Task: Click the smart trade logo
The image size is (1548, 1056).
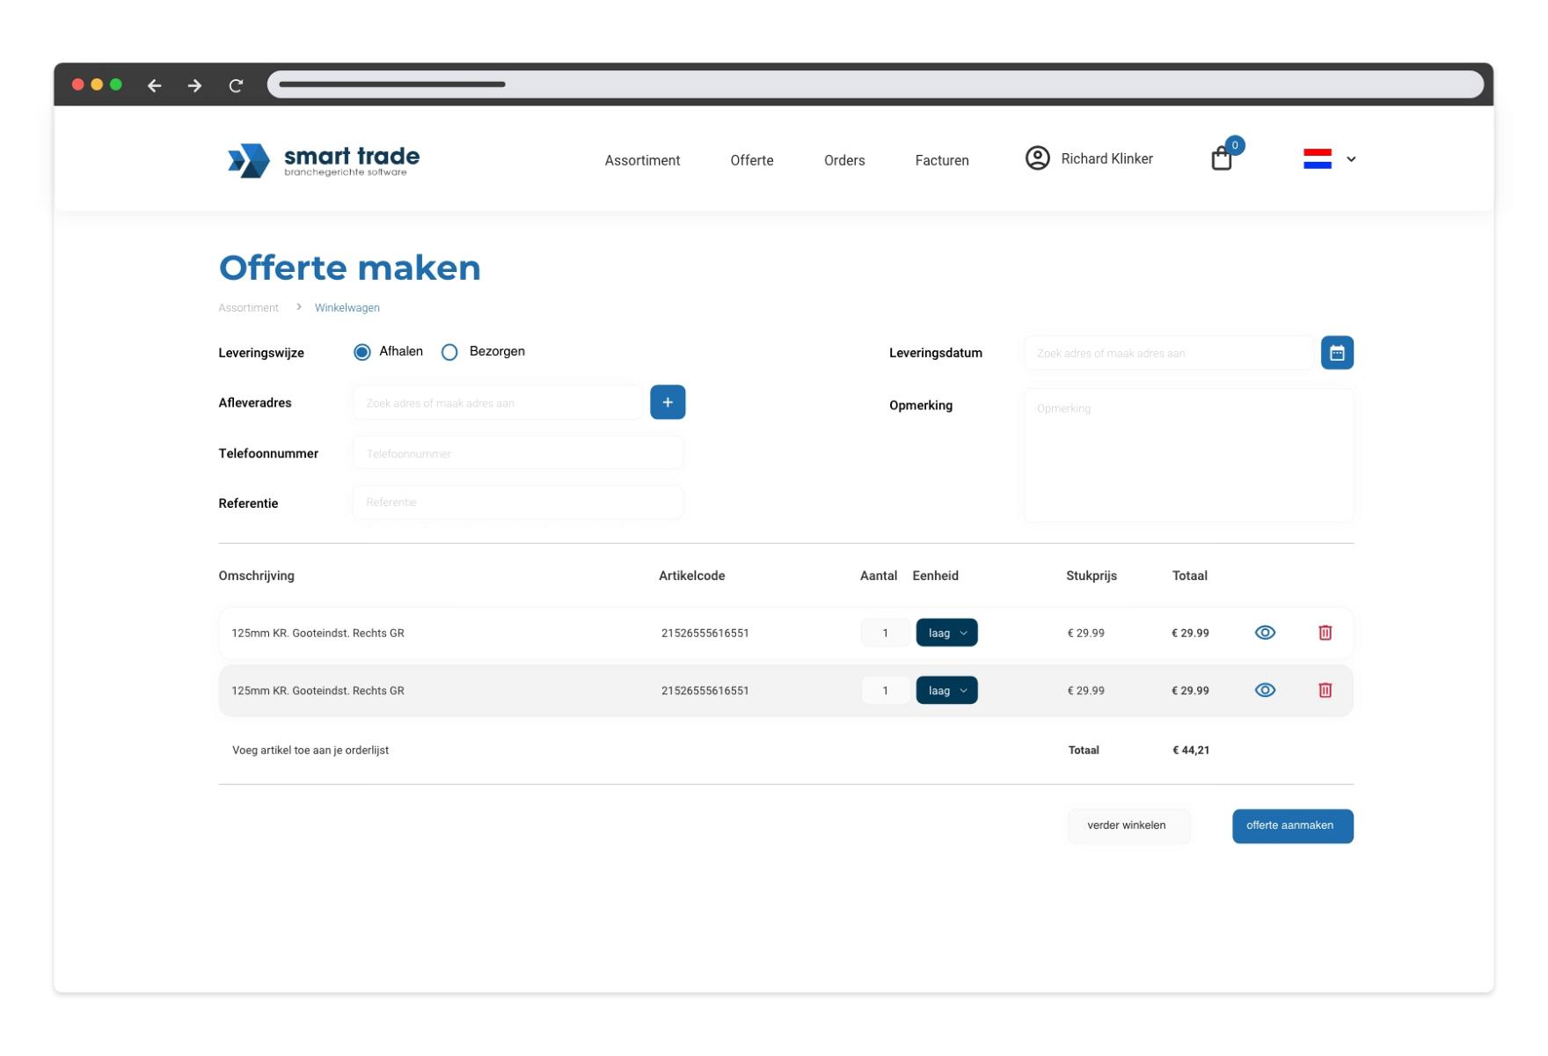Action: 323,160
